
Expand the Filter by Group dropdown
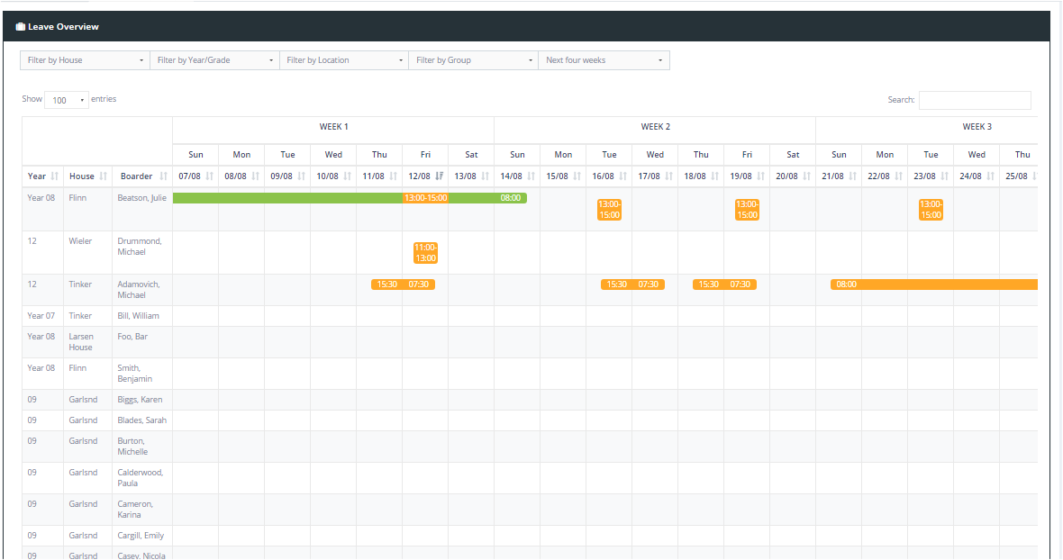pos(473,60)
